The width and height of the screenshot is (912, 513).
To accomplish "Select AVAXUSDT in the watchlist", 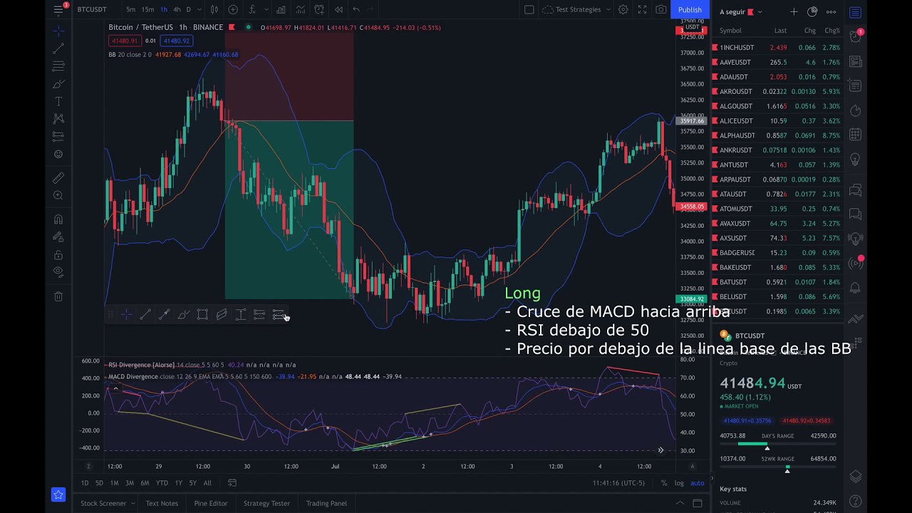I will (x=777, y=224).
